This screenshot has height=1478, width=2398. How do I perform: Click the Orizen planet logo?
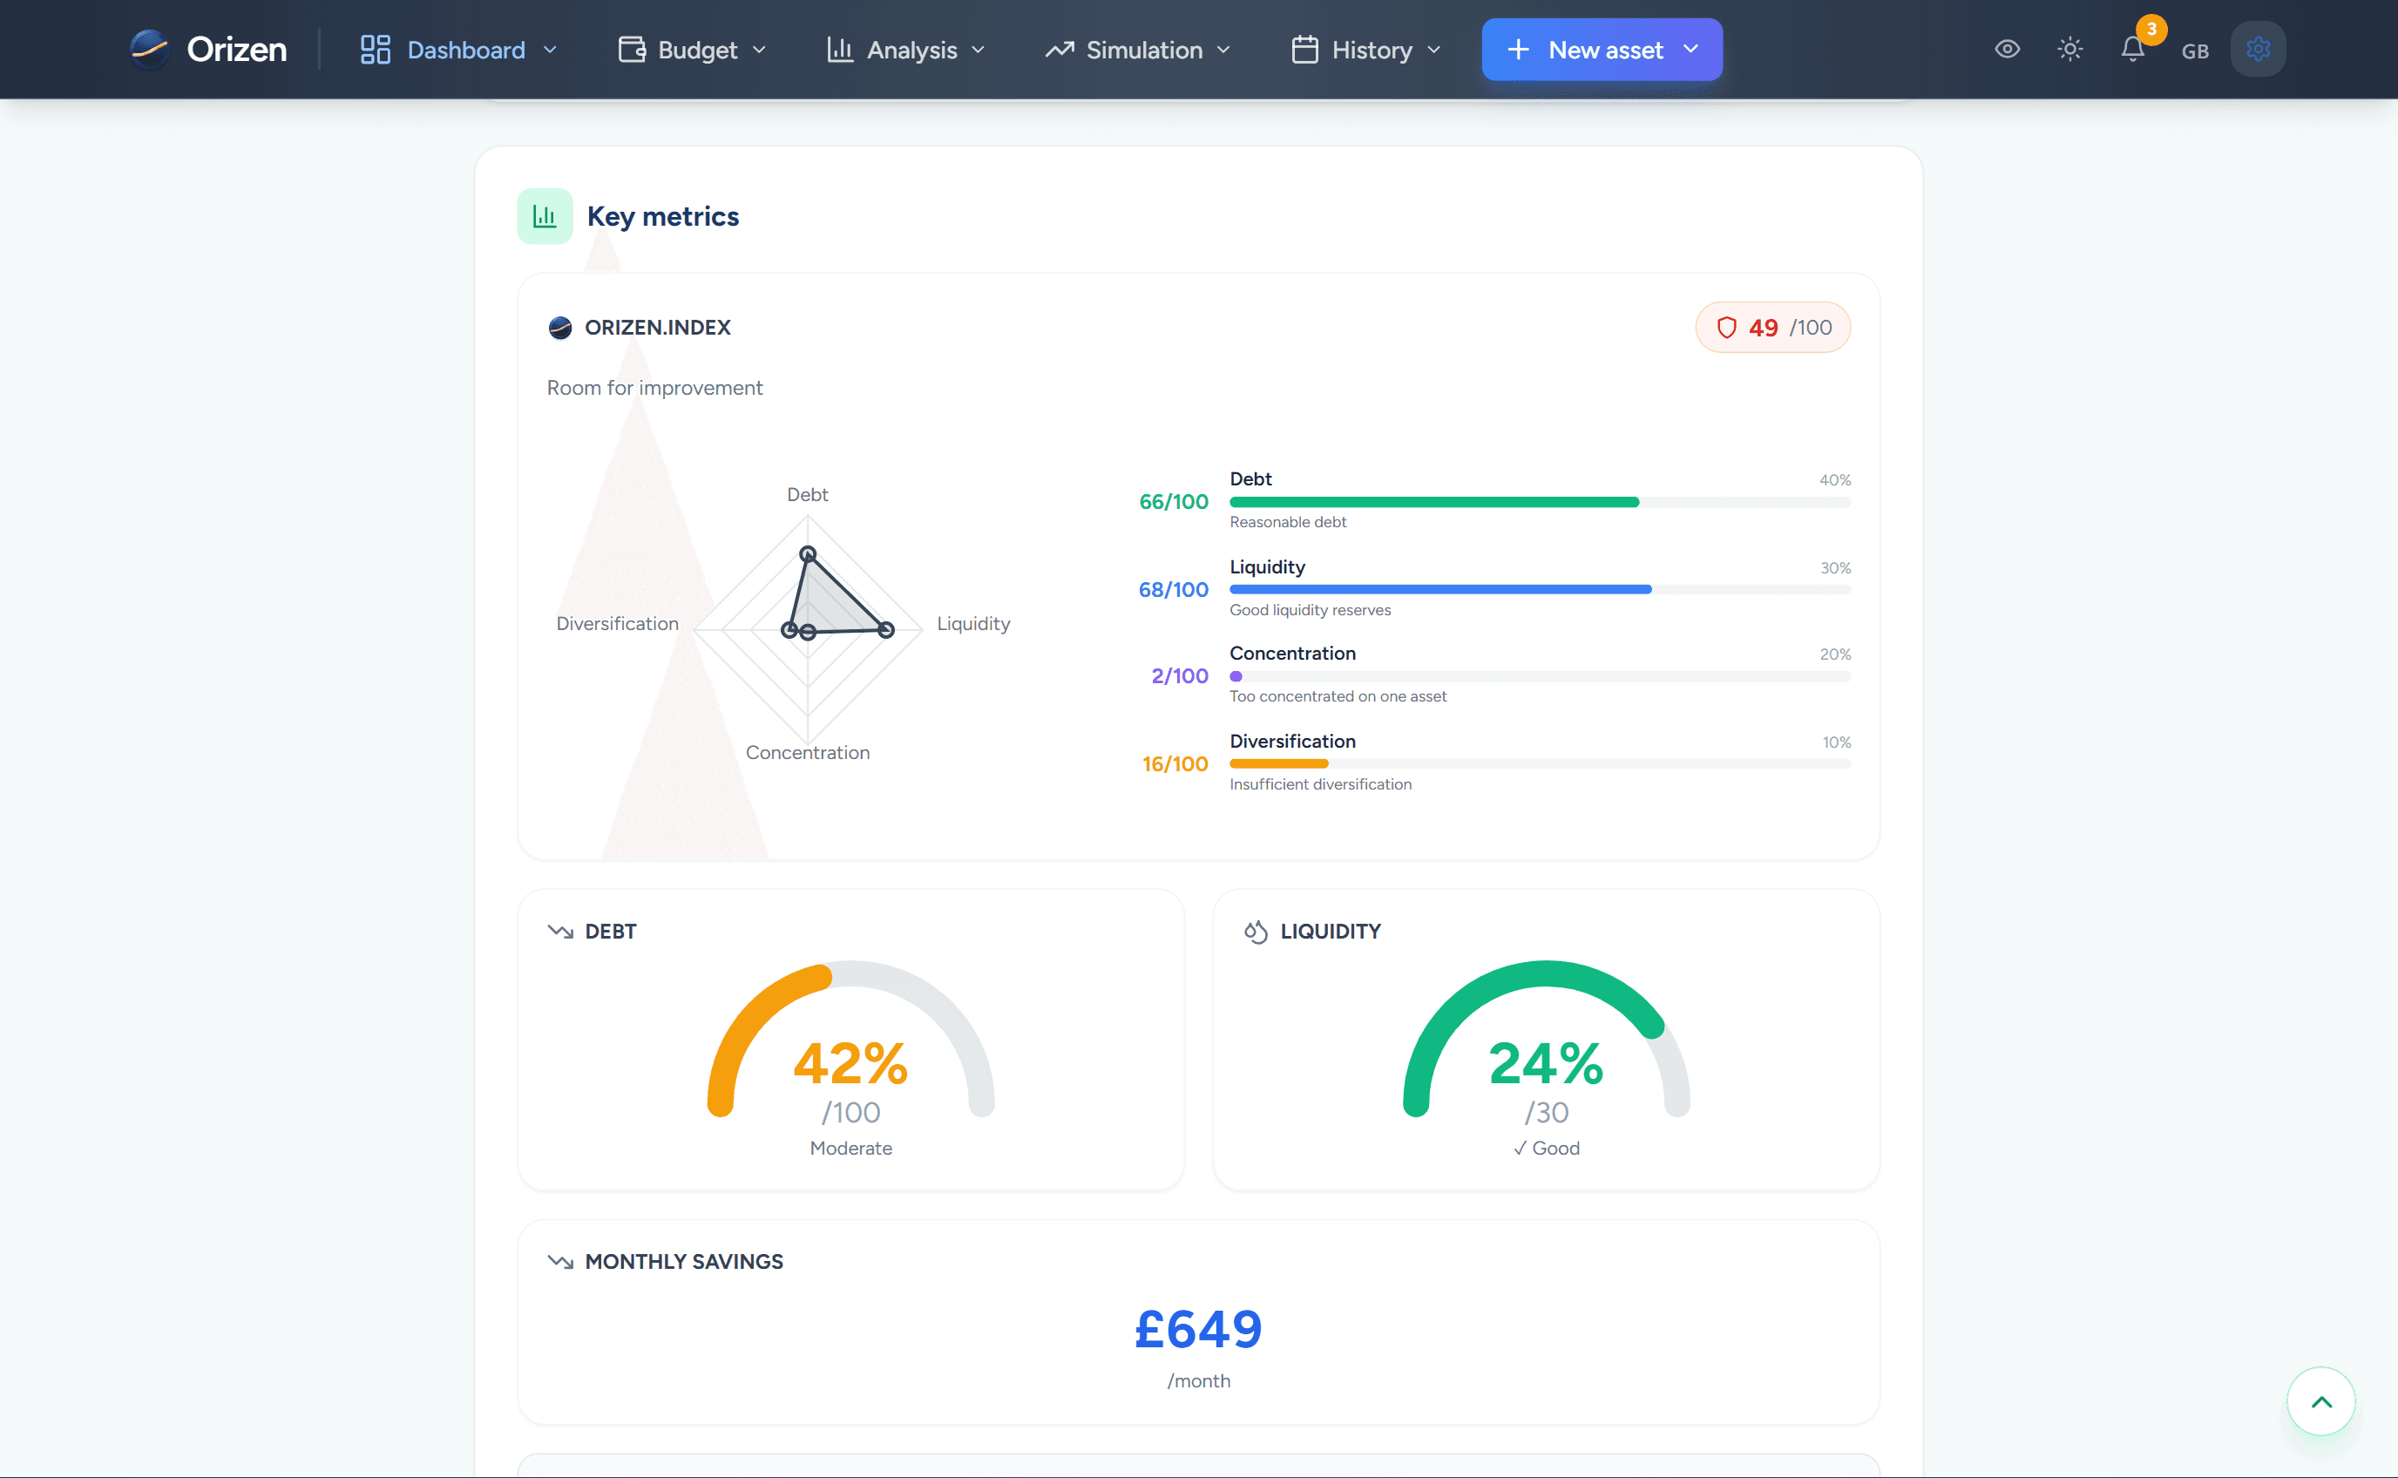point(150,49)
